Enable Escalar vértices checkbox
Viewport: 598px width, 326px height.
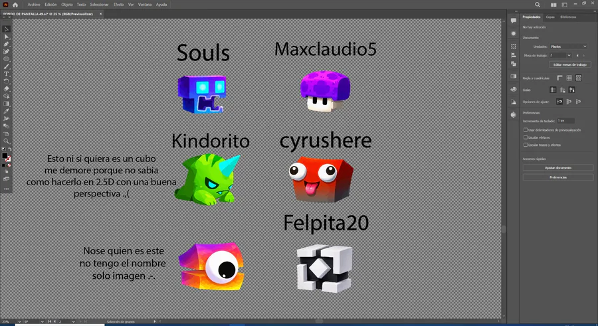[526, 137]
